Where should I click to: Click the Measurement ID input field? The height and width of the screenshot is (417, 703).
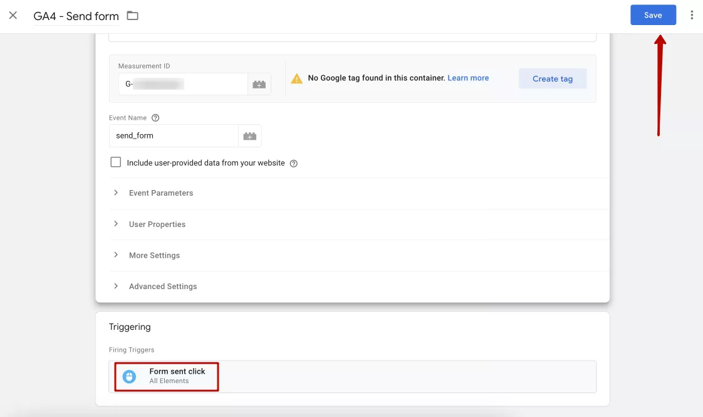pyautogui.click(x=183, y=84)
